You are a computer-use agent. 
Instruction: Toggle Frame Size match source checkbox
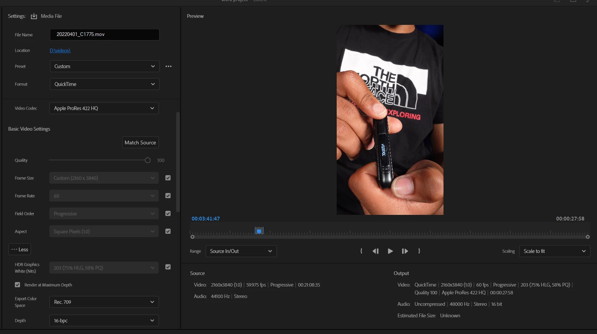pos(168,178)
